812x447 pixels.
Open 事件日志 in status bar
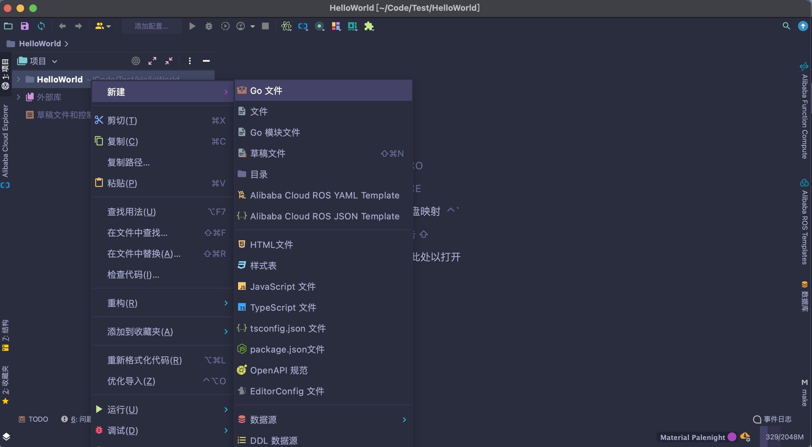click(x=772, y=419)
